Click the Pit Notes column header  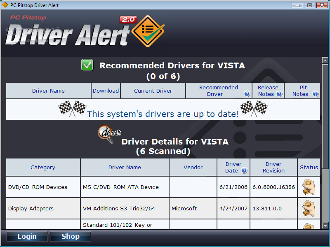point(302,91)
